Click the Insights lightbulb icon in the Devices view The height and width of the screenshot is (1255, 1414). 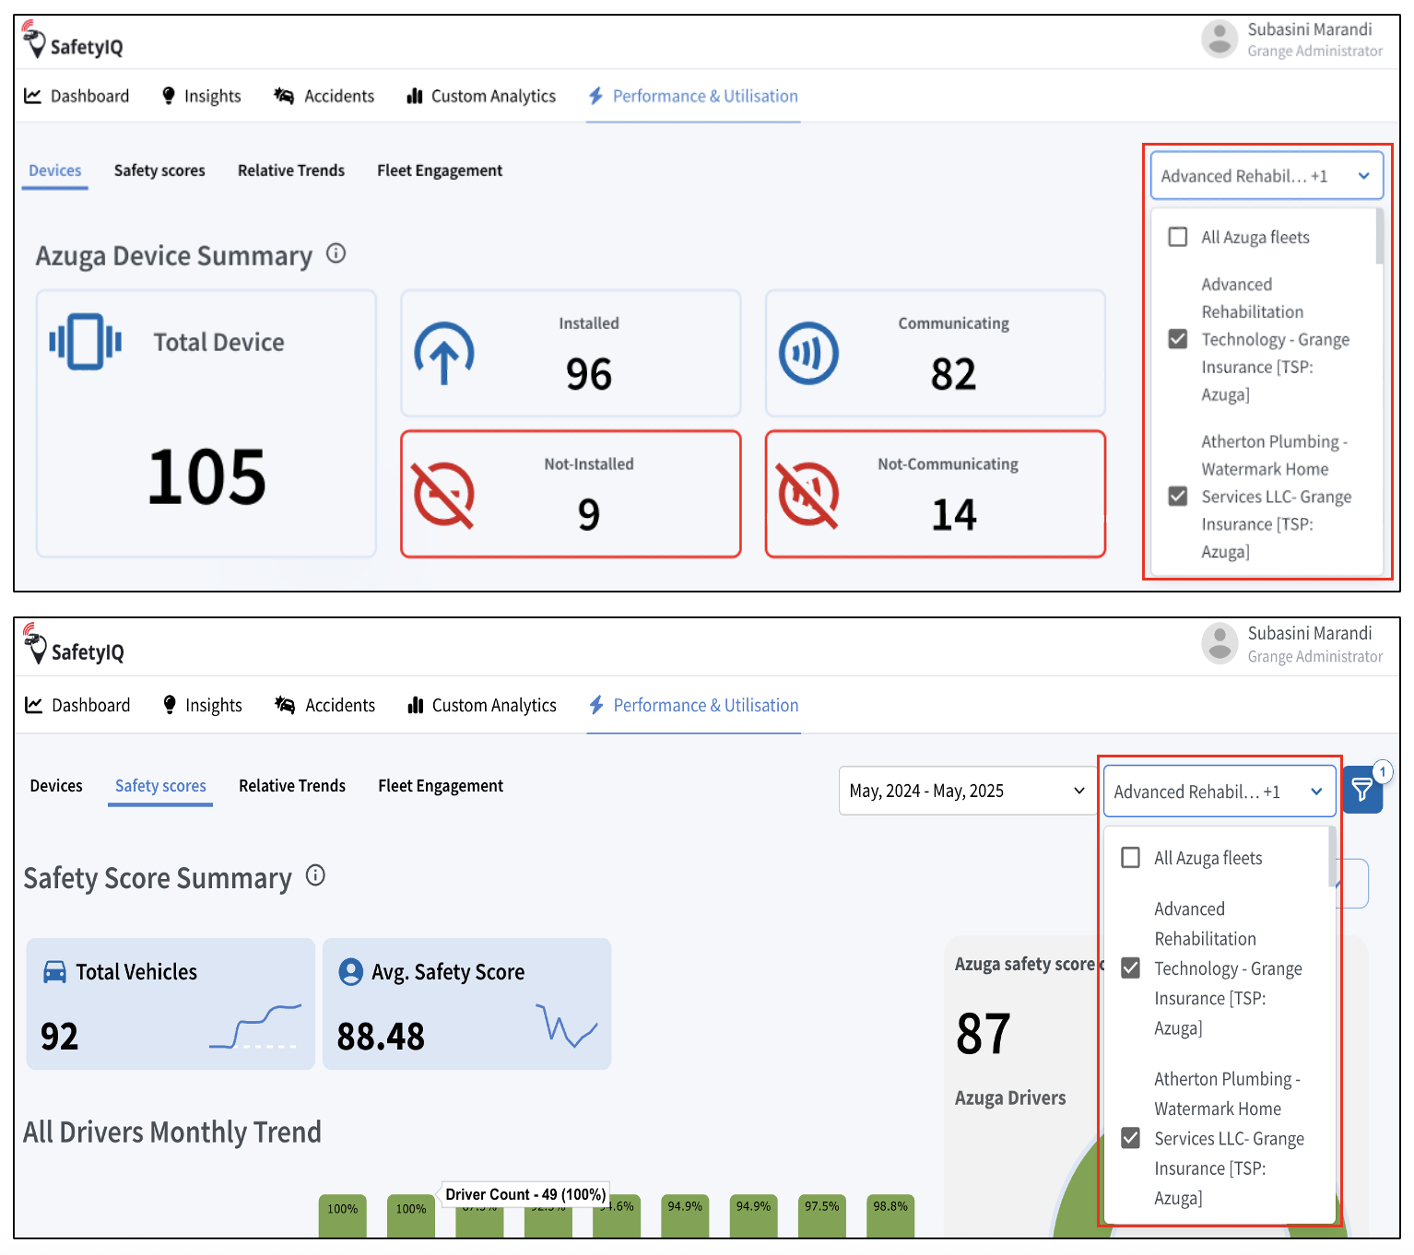pyautogui.click(x=169, y=96)
